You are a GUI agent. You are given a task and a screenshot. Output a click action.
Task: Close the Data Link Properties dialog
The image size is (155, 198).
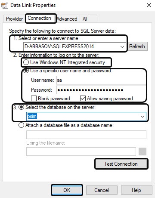149,5
